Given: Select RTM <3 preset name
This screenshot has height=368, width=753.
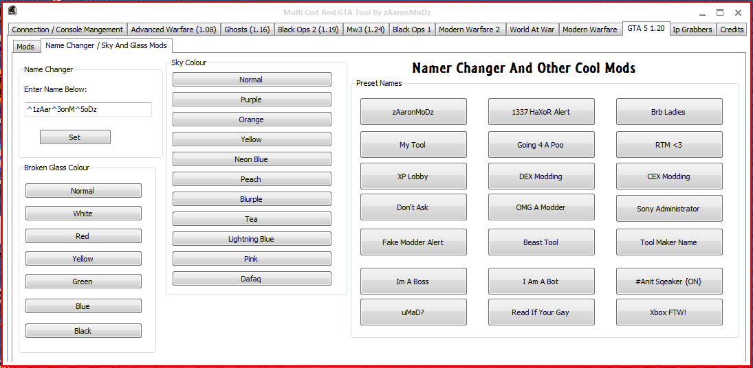Looking at the screenshot, I should pyautogui.click(x=669, y=145).
